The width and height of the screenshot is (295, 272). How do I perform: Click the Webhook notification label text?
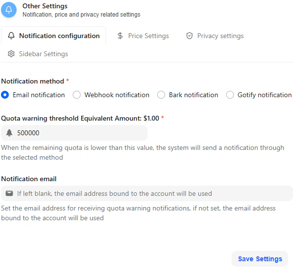pyautogui.click(x=117, y=95)
